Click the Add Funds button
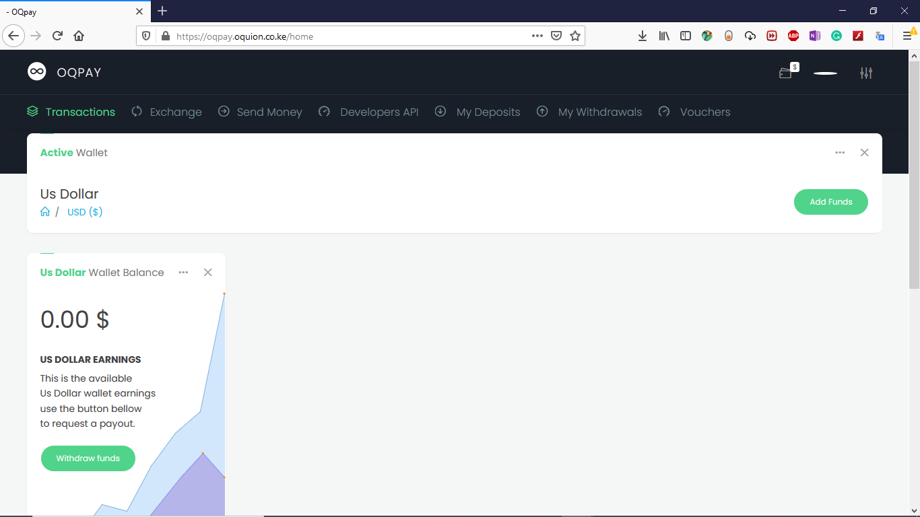This screenshot has width=920, height=517. [831, 202]
